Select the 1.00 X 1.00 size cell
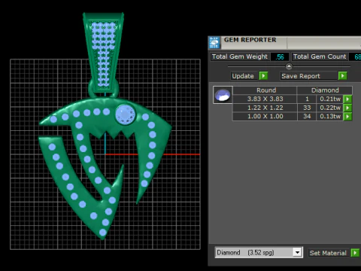Viewport: 361px width, 271px height. [265, 117]
